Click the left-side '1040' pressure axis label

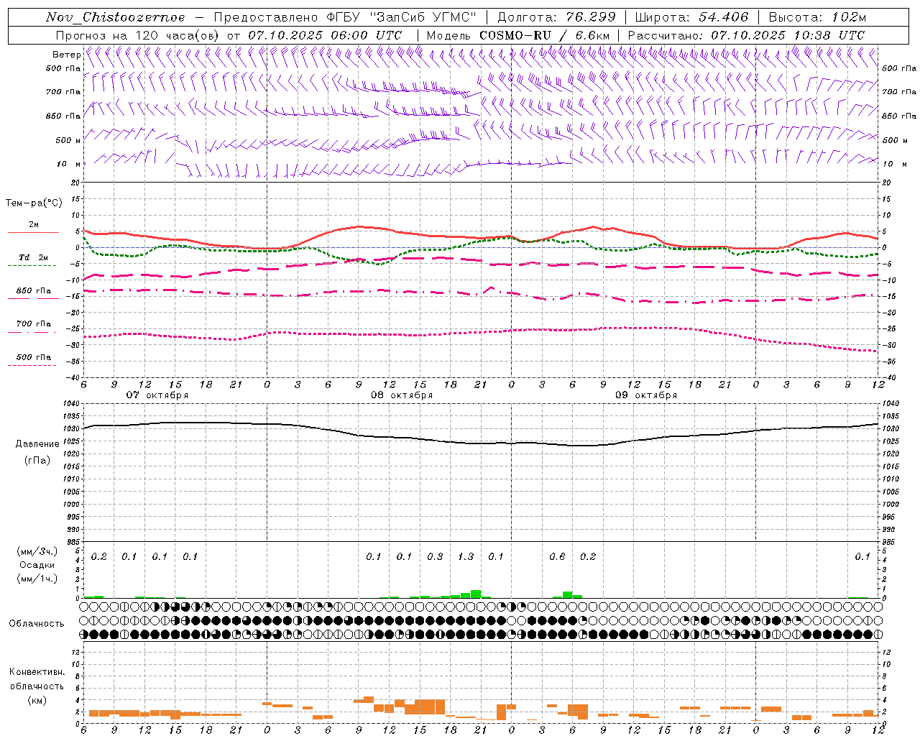click(x=71, y=404)
